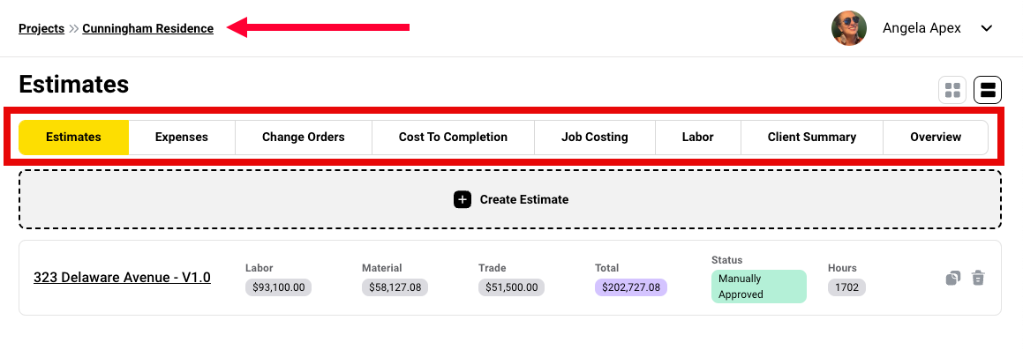This screenshot has height=350, width=1023.
Task: Switch to grid view layout
Action: [x=952, y=90]
